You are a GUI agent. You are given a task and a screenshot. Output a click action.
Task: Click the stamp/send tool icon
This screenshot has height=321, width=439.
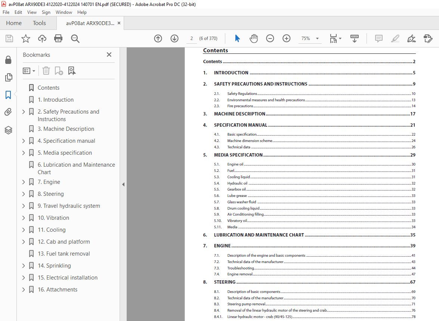428,38
